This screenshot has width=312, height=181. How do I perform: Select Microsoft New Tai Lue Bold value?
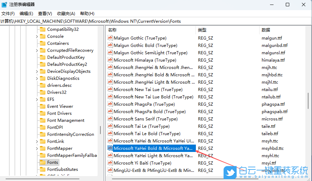tap(154, 97)
